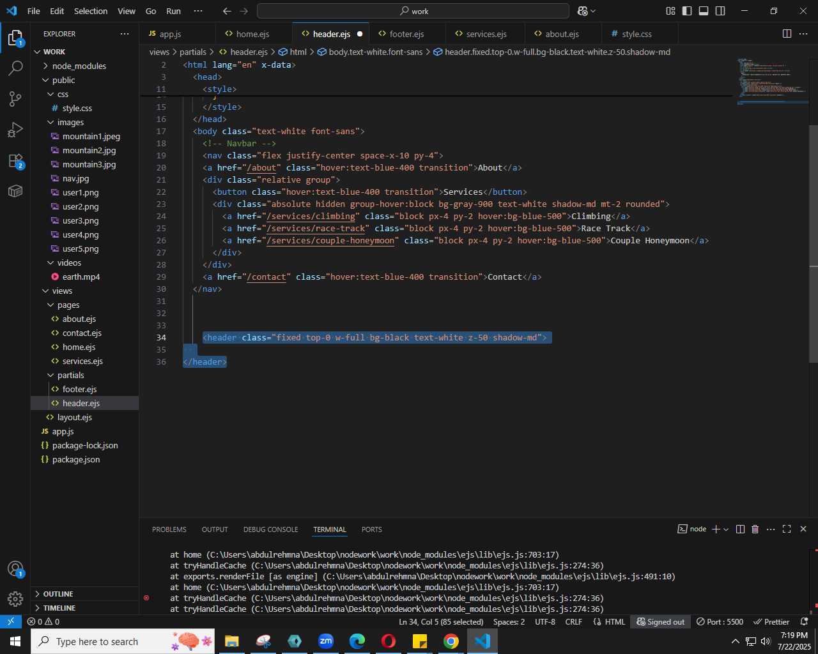Click the work command center search box
Image resolution: width=818 pixels, height=654 pixels.
tap(413, 11)
